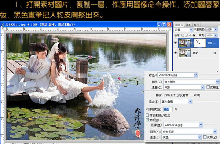This screenshot has width=220, height=144.
Task: Click the lock position move icon
Action: pos(190,35)
